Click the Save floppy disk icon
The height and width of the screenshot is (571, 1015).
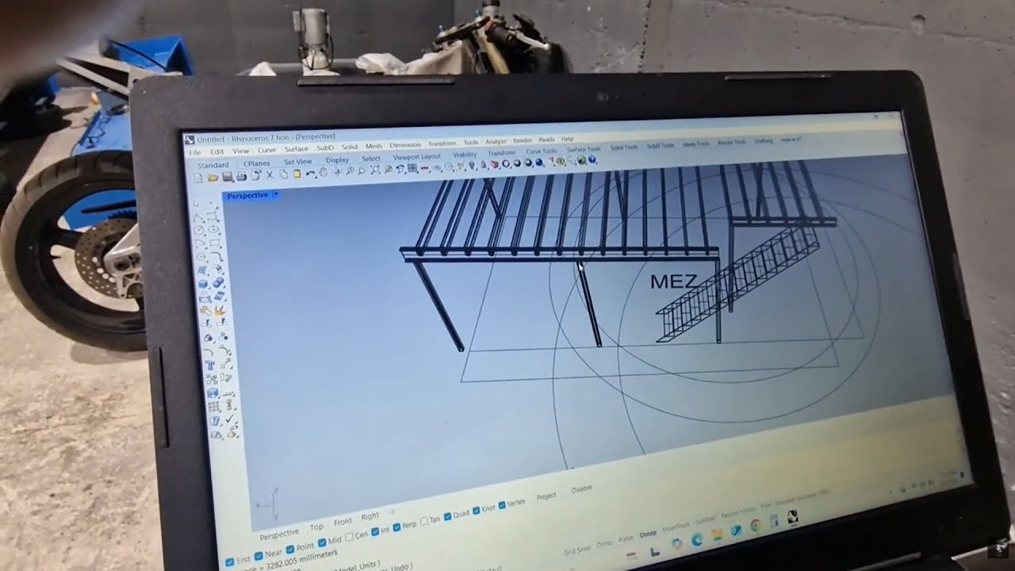(228, 177)
